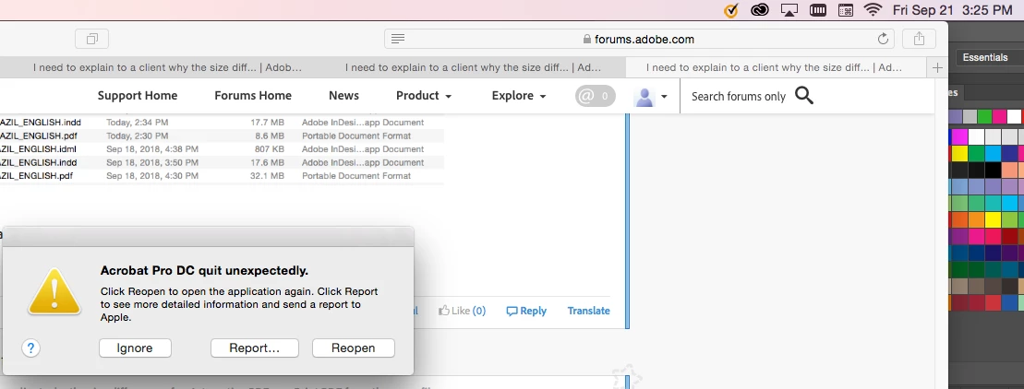Screen dimensions: 1024x389
Task: Click the 'Search forums only' field
Action: pyautogui.click(x=738, y=97)
